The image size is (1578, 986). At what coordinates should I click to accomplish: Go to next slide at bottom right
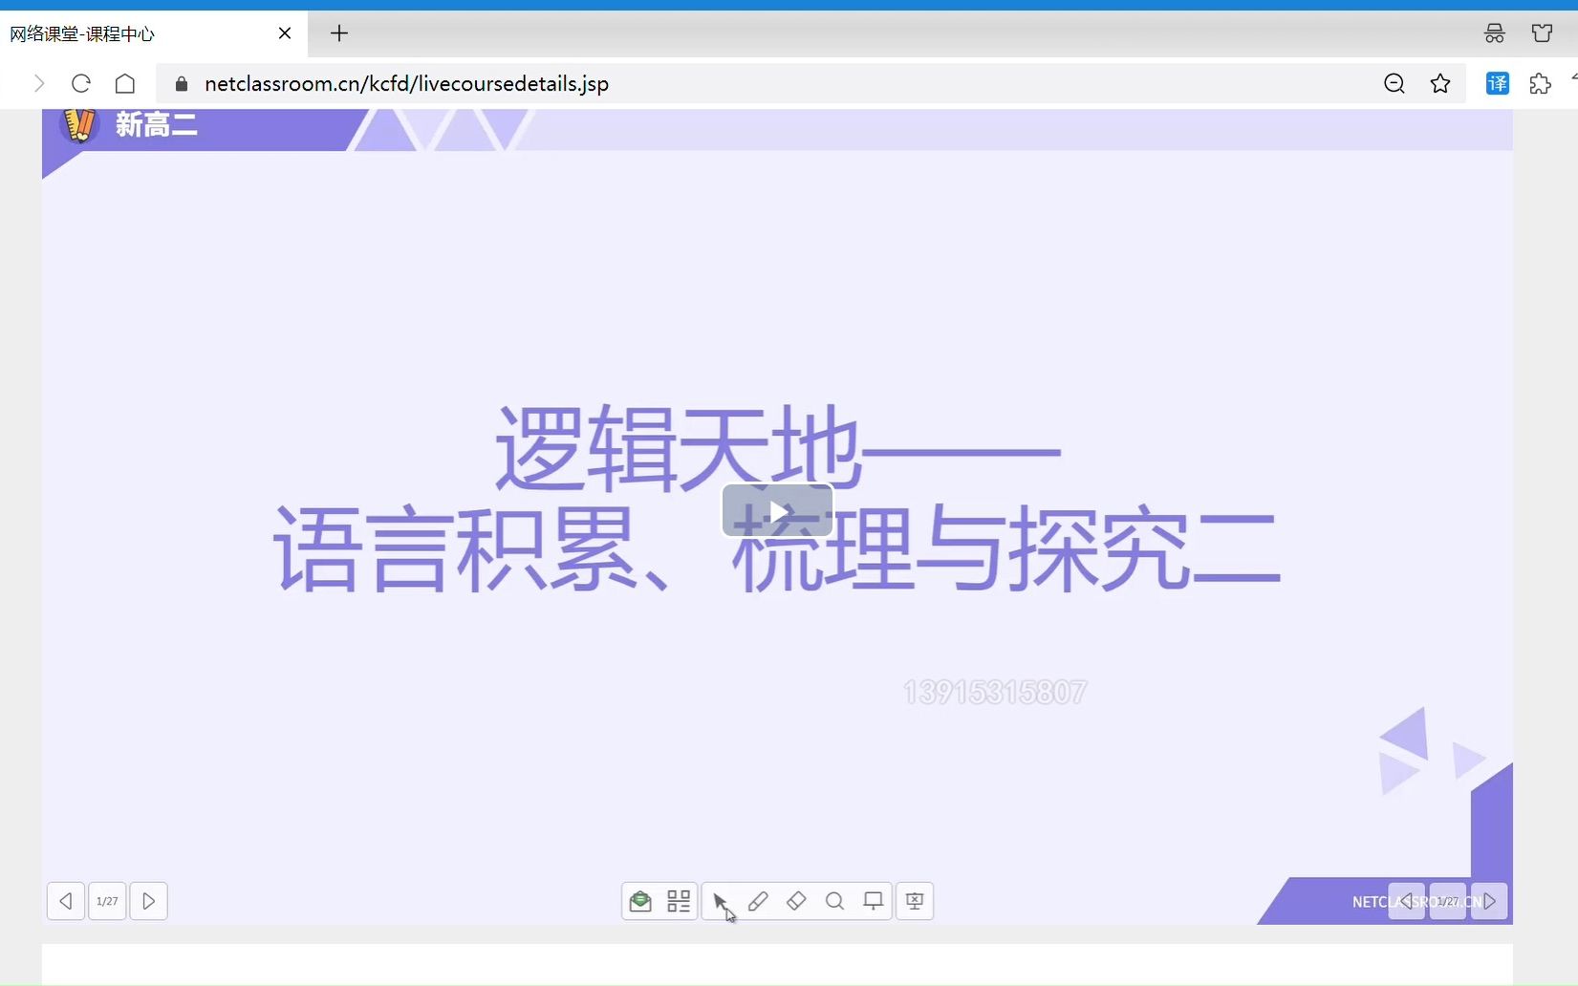pos(1489,901)
